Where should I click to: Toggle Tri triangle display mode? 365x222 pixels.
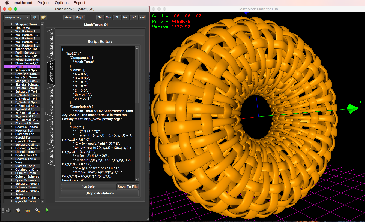point(100,17)
